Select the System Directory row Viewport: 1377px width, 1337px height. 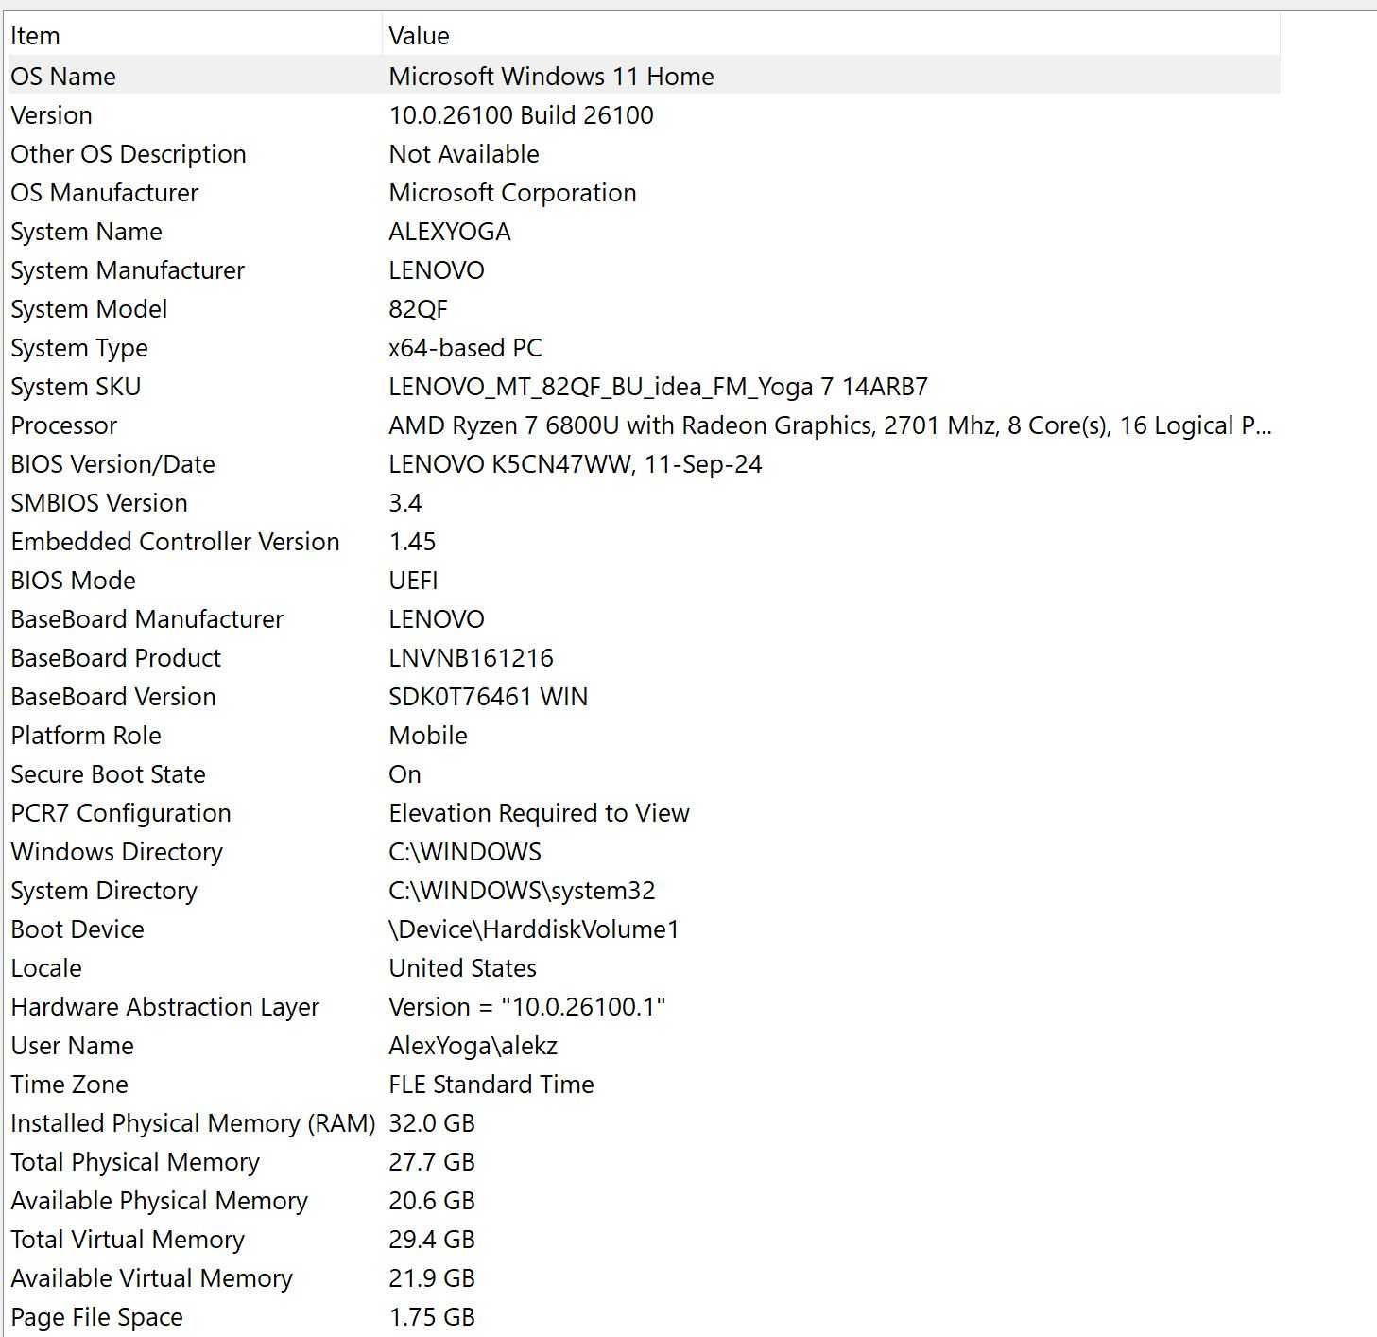(x=104, y=890)
